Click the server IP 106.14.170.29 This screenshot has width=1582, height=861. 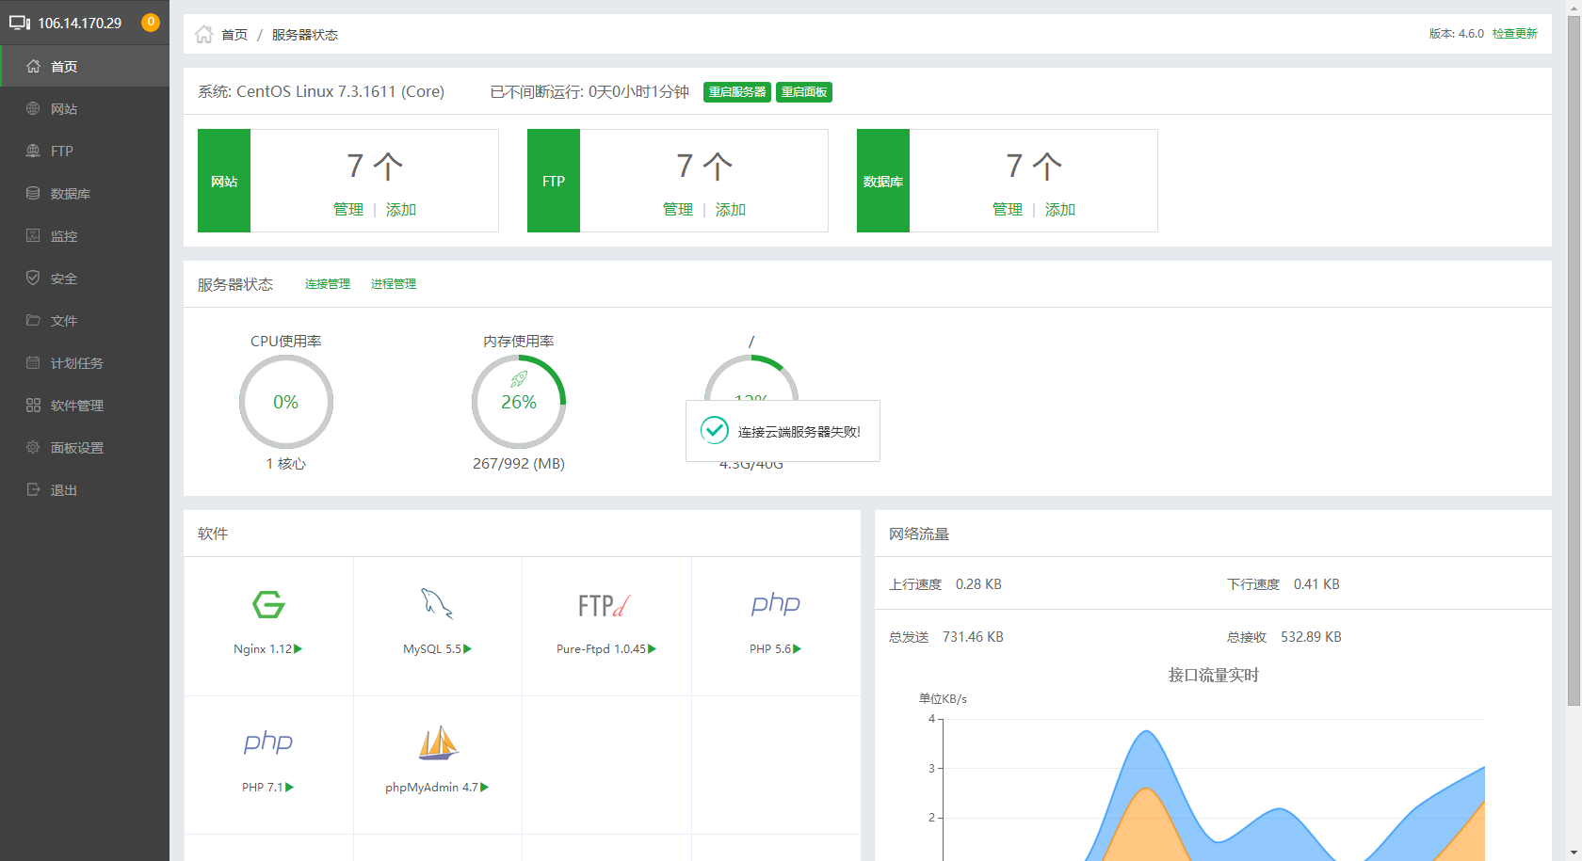[x=80, y=23]
